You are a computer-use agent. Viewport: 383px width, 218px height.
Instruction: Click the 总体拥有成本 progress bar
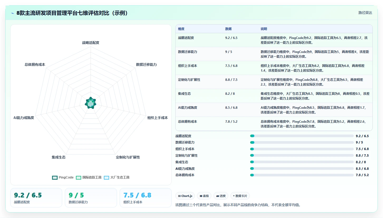302,175
